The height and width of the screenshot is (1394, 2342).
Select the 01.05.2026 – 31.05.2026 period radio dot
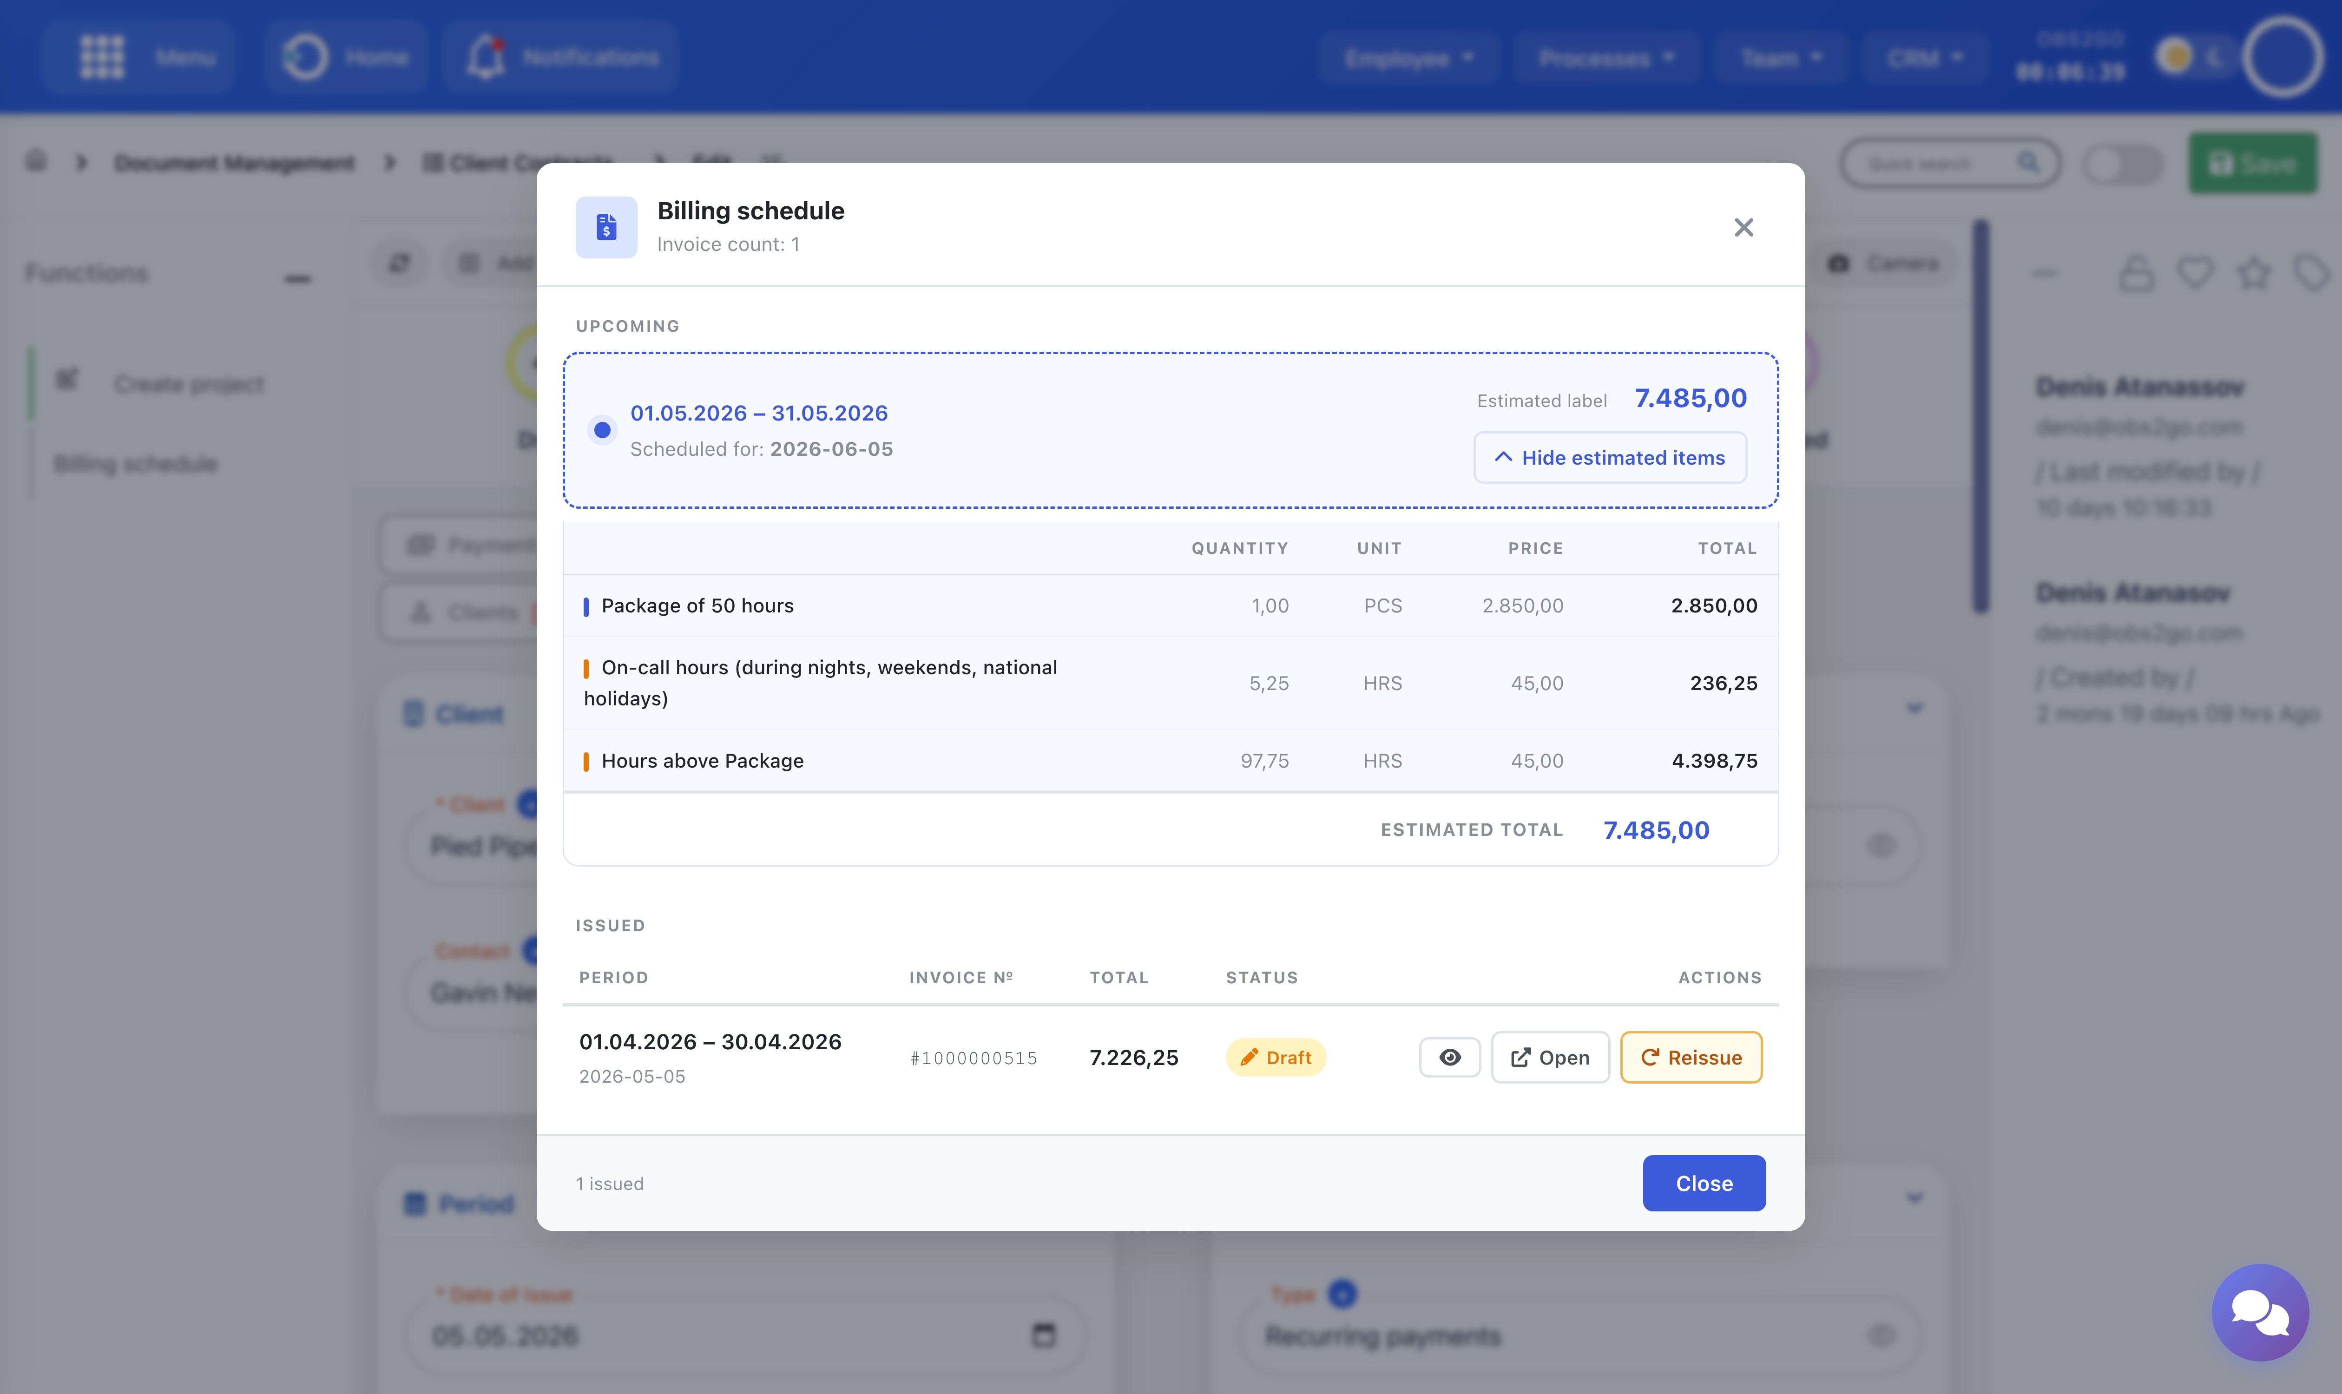click(x=602, y=430)
